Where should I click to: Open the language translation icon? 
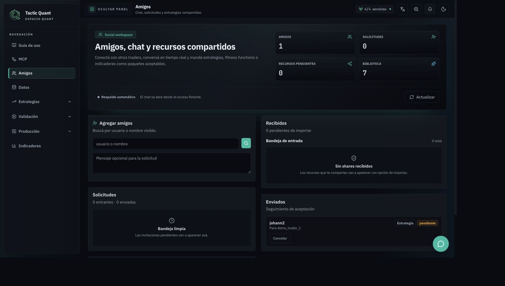[x=403, y=9]
